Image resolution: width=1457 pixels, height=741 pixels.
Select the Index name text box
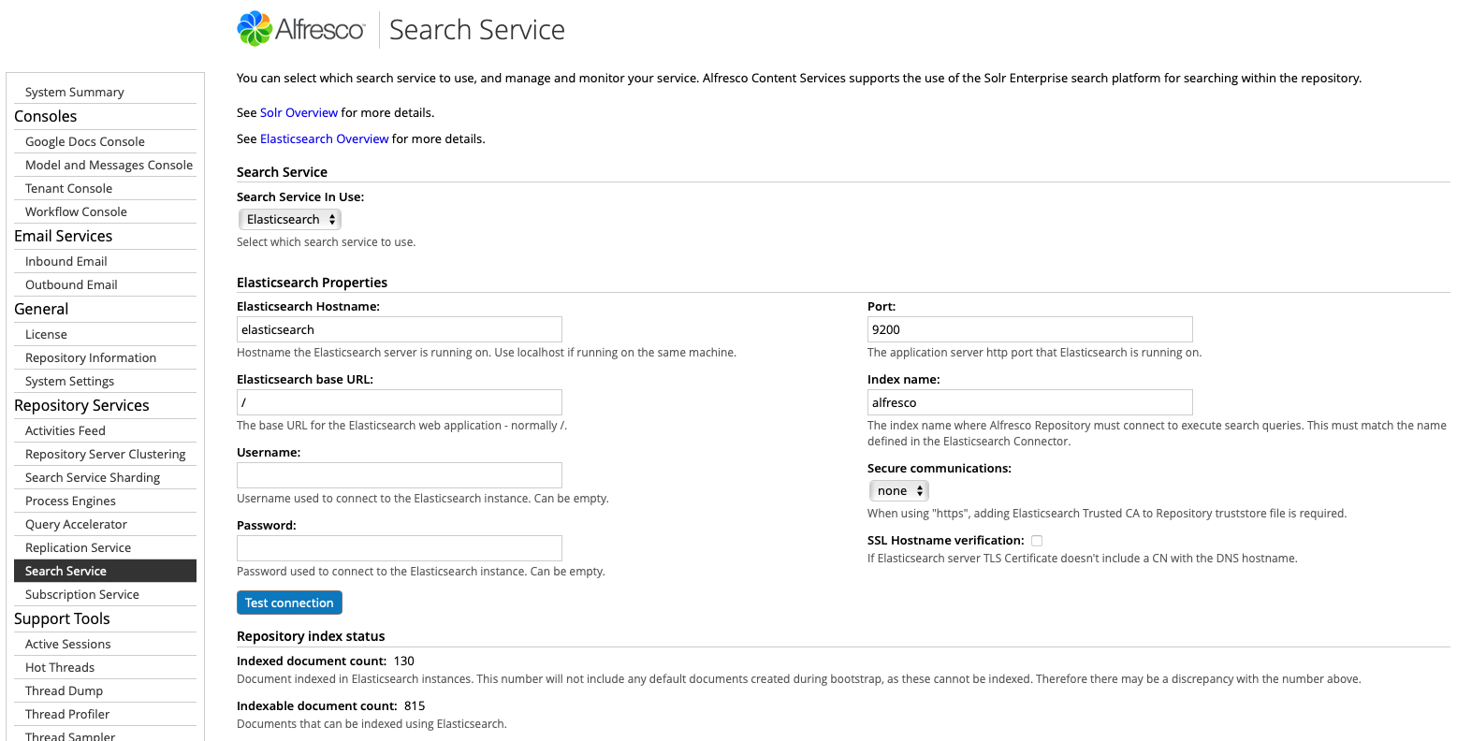pyautogui.click(x=1029, y=402)
